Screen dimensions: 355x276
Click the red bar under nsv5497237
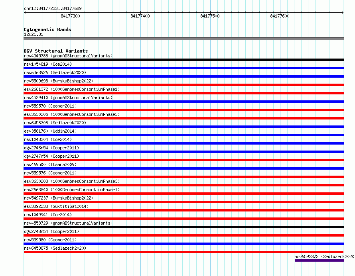(183, 202)
